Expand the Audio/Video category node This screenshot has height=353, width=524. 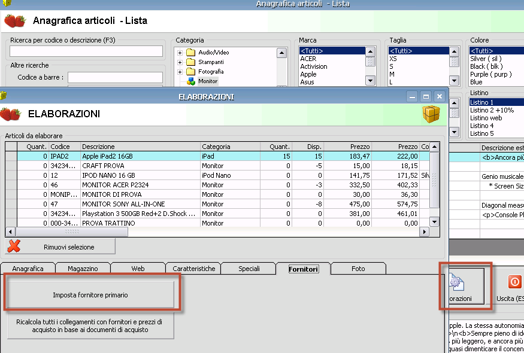tap(180, 53)
